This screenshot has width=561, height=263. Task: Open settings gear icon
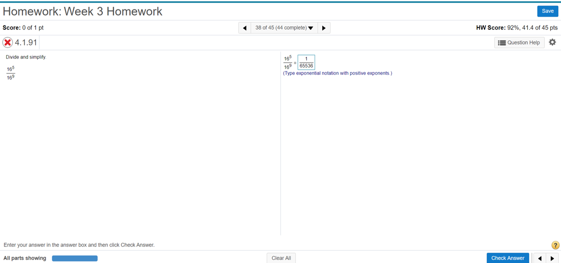coord(552,43)
